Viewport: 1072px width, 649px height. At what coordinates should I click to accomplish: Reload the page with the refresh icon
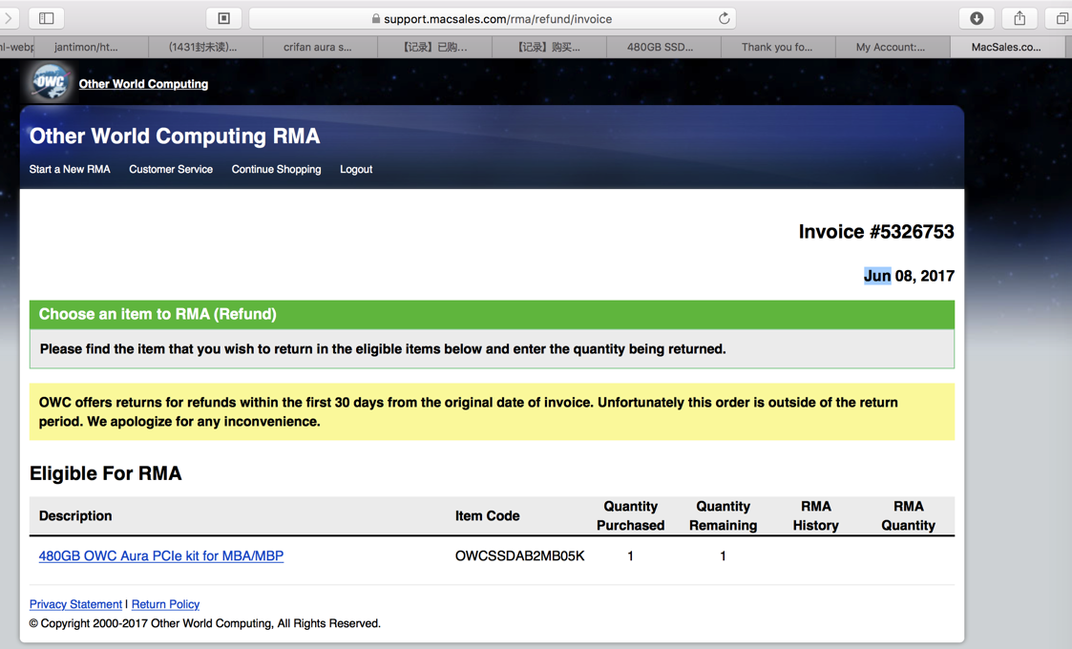click(x=724, y=18)
